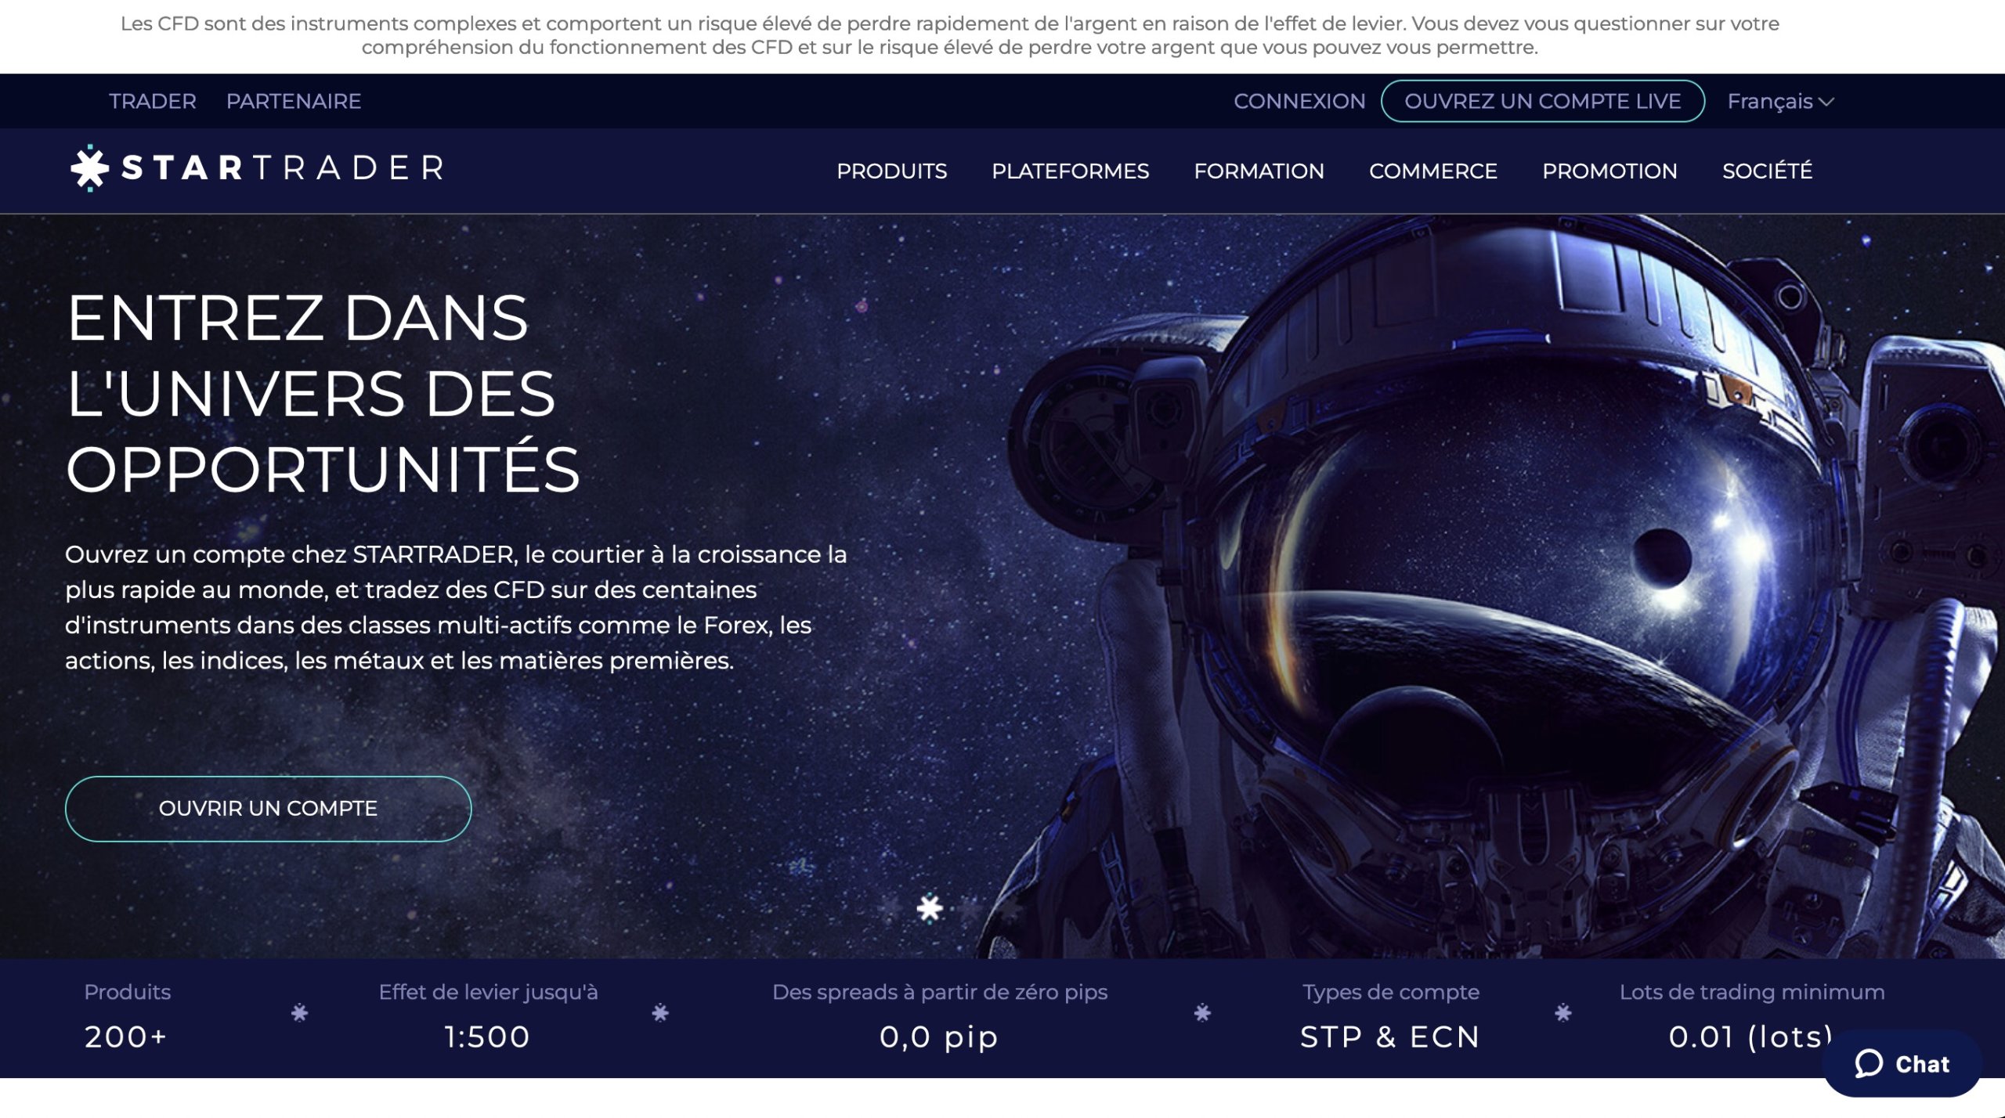This screenshot has height=1118, width=2005.
Task: Click the '0.01 (lots)' value
Action: (x=1751, y=1037)
